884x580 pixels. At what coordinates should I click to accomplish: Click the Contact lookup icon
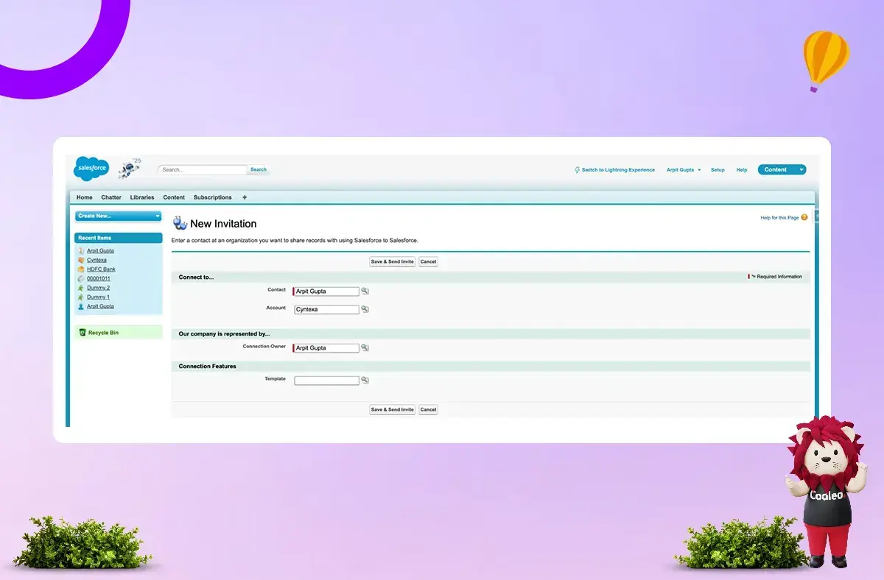[365, 291]
